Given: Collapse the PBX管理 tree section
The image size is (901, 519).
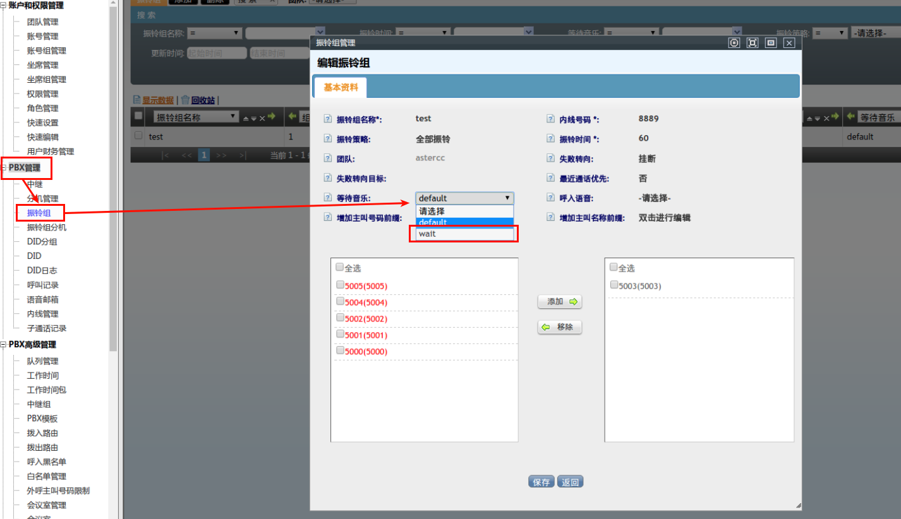Looking at the screenshot, I should tap(4, 168).
